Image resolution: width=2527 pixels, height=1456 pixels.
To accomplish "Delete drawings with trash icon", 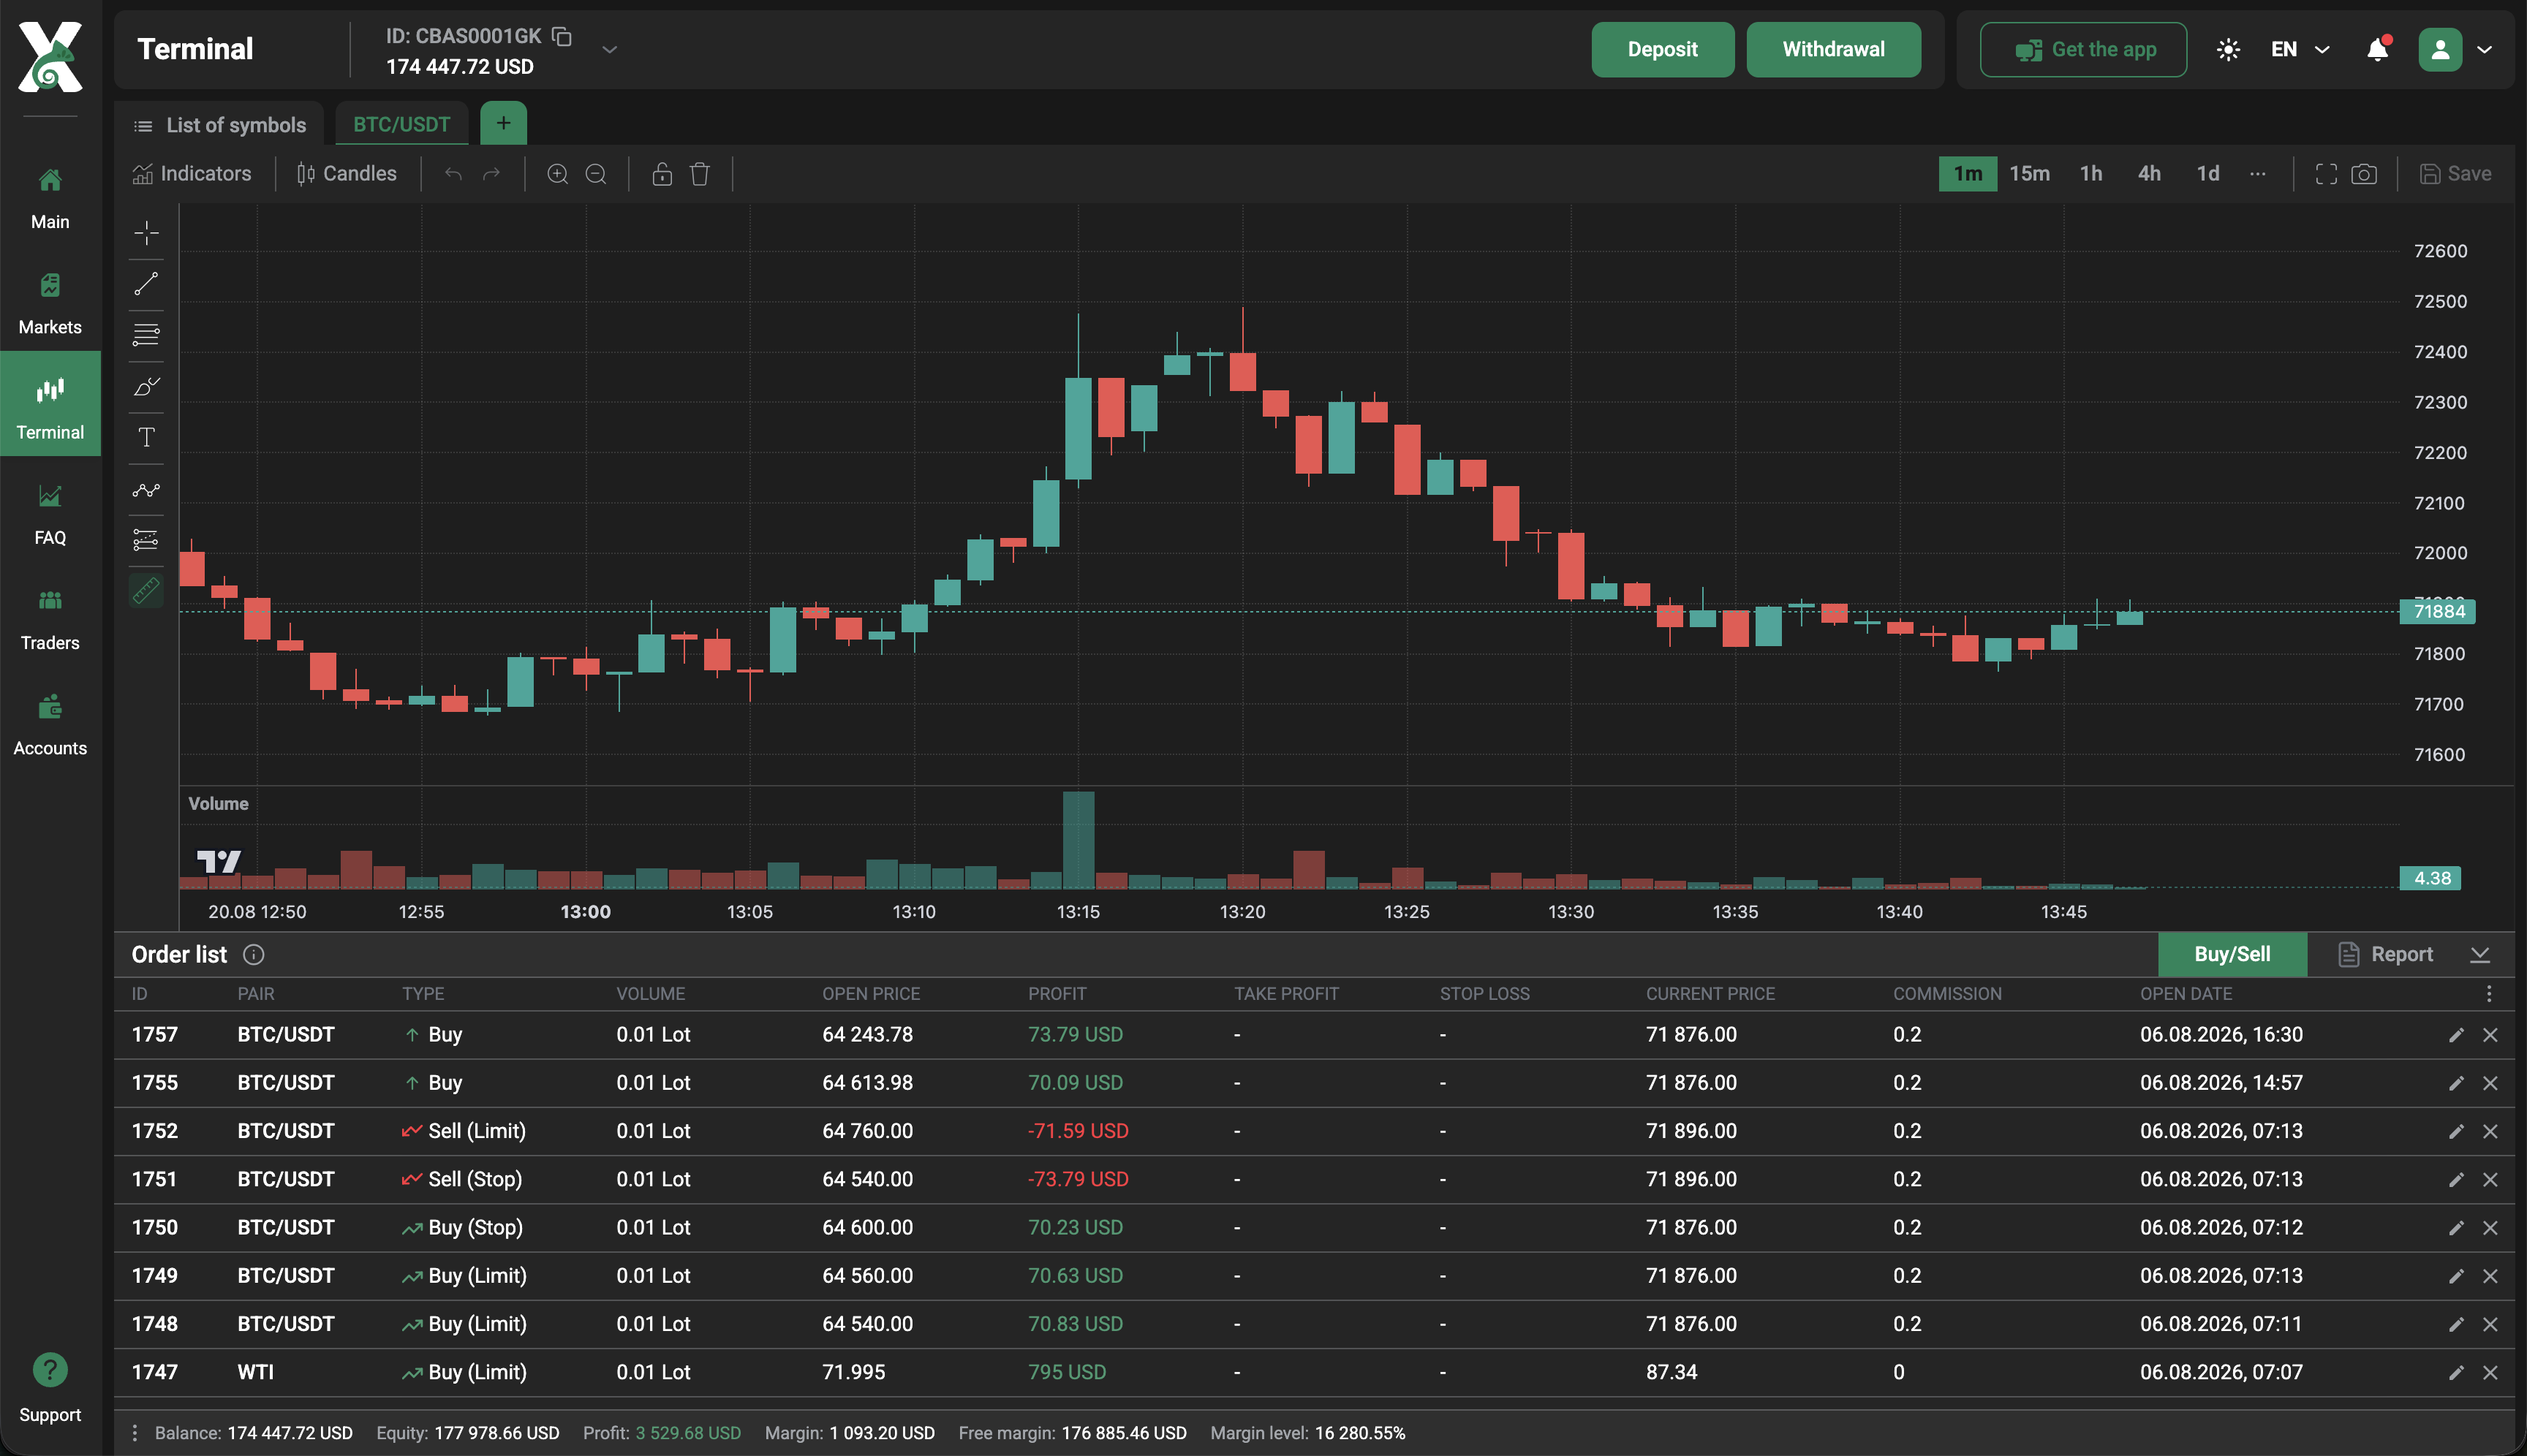I will (x=700, y=174).
